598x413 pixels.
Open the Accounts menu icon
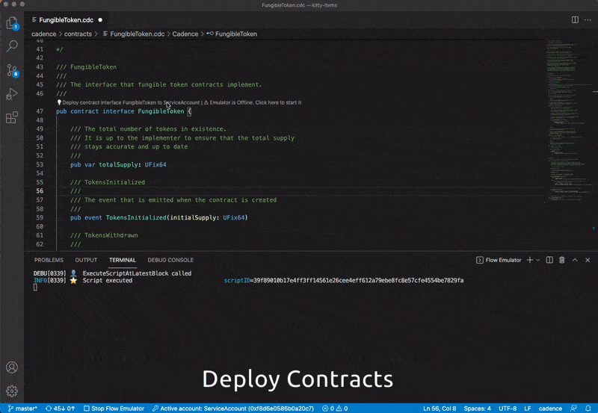tap(12, 367)
